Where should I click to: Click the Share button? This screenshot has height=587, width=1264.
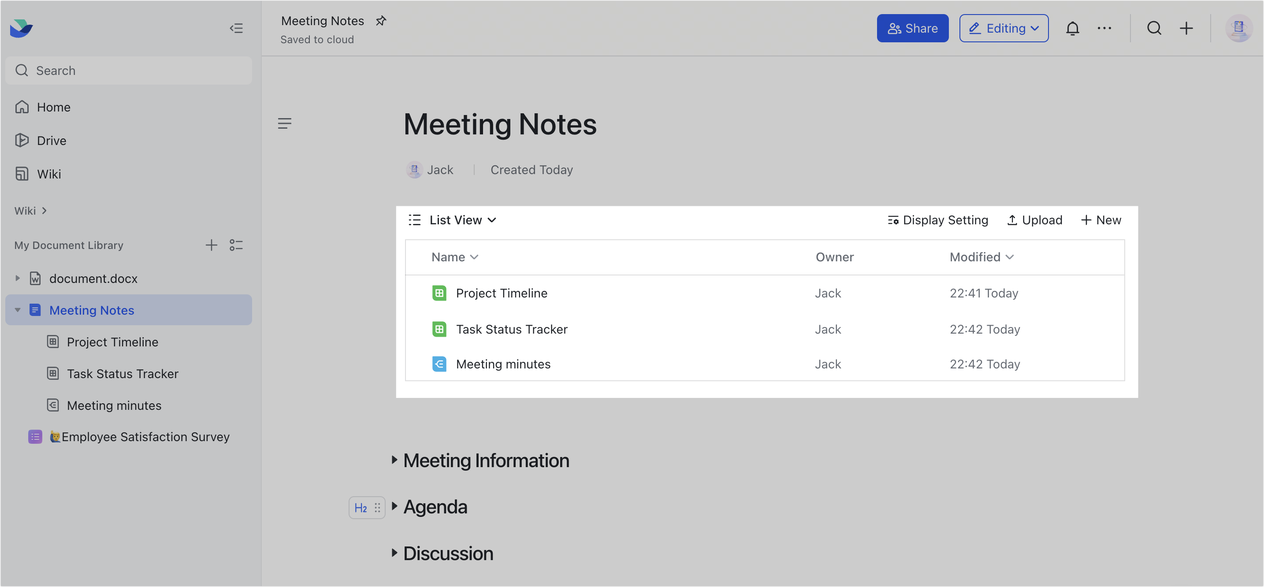(912, 29)
